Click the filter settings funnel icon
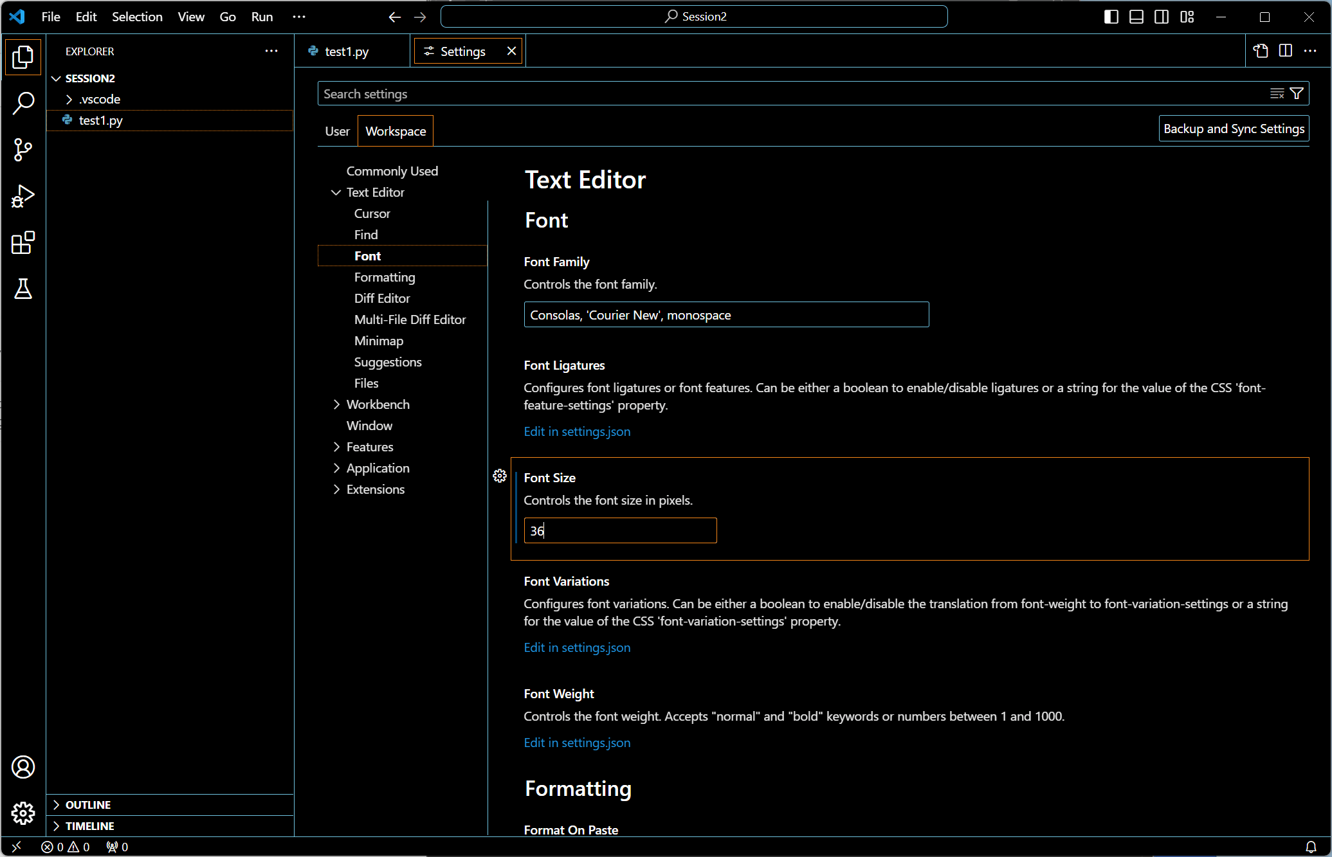 pyautogui.click(x=1297, y=94)
